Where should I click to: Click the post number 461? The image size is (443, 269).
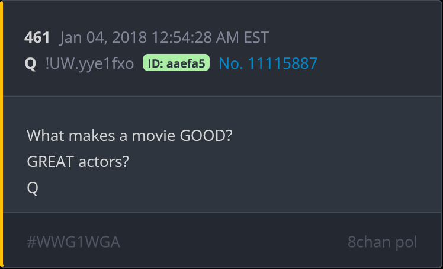coord(37,37)
